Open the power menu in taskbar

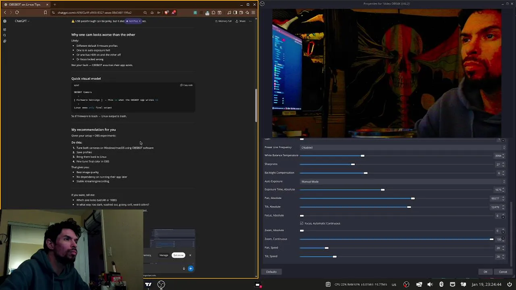tap(510, 284)
